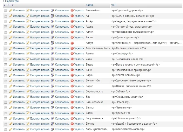Click the copy icon in the Арестованным быть row

coord(53,48)
